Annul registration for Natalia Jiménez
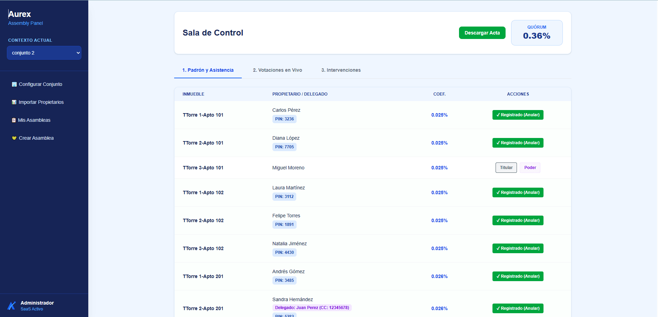This screenshot has height=317, width=658. point(518,248)
